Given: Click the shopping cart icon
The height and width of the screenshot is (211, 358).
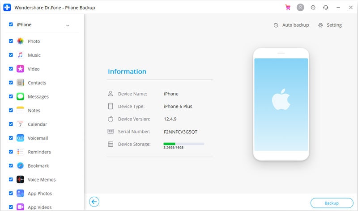Looking at the screenshot, I should pyautogui.click(x=288, y=8).
